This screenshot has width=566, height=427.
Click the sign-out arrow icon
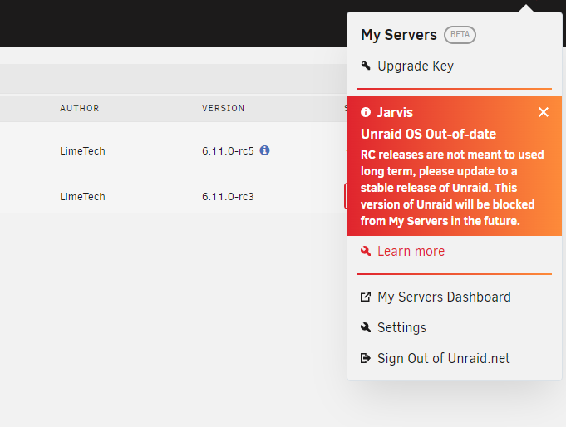366,358
